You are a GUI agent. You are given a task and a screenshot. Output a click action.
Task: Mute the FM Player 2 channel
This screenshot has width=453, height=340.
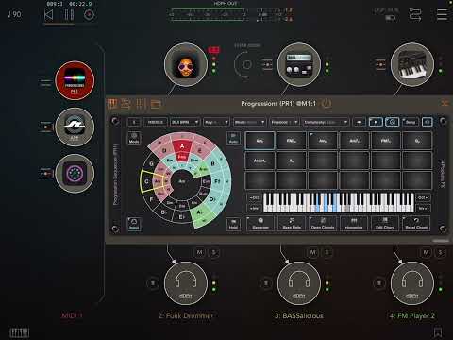click(426, 252)
